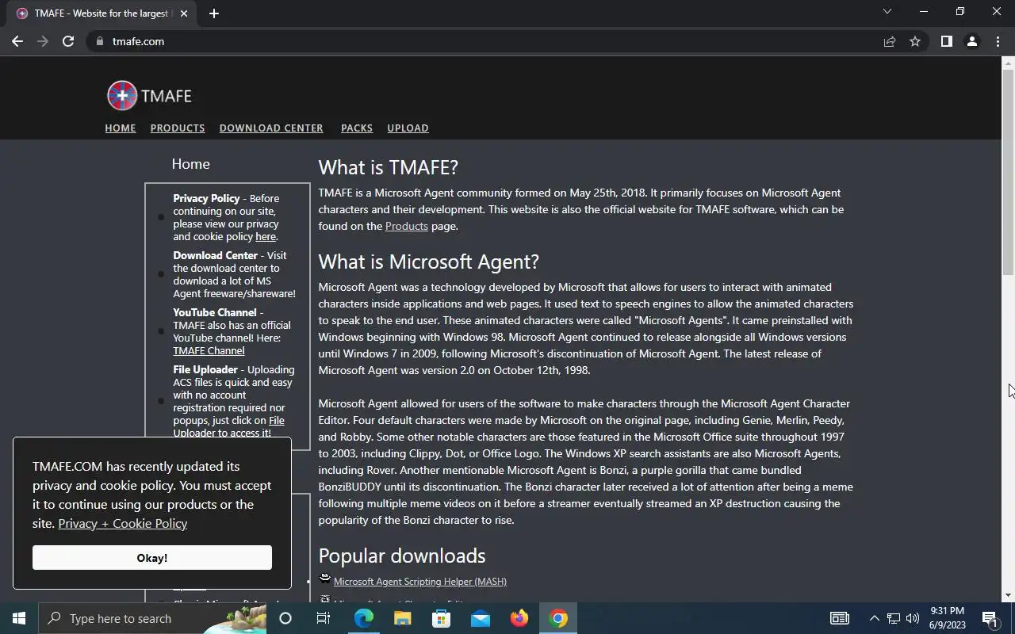Launch Firefox from taskbar
The image size is (1015, 634).
(519, 618)
